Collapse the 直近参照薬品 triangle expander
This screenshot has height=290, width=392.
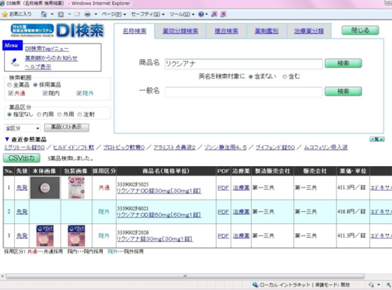click(x=7, y=140)
